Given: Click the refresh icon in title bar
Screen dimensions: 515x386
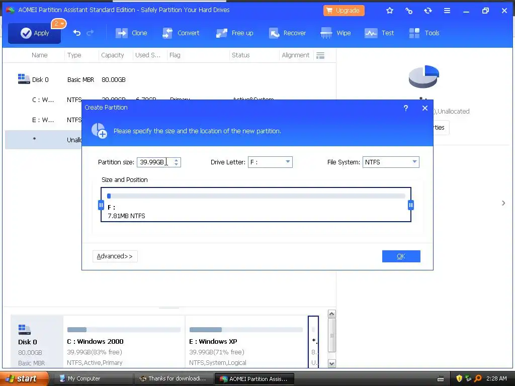Looking at the screenshot, I should 427,11.
